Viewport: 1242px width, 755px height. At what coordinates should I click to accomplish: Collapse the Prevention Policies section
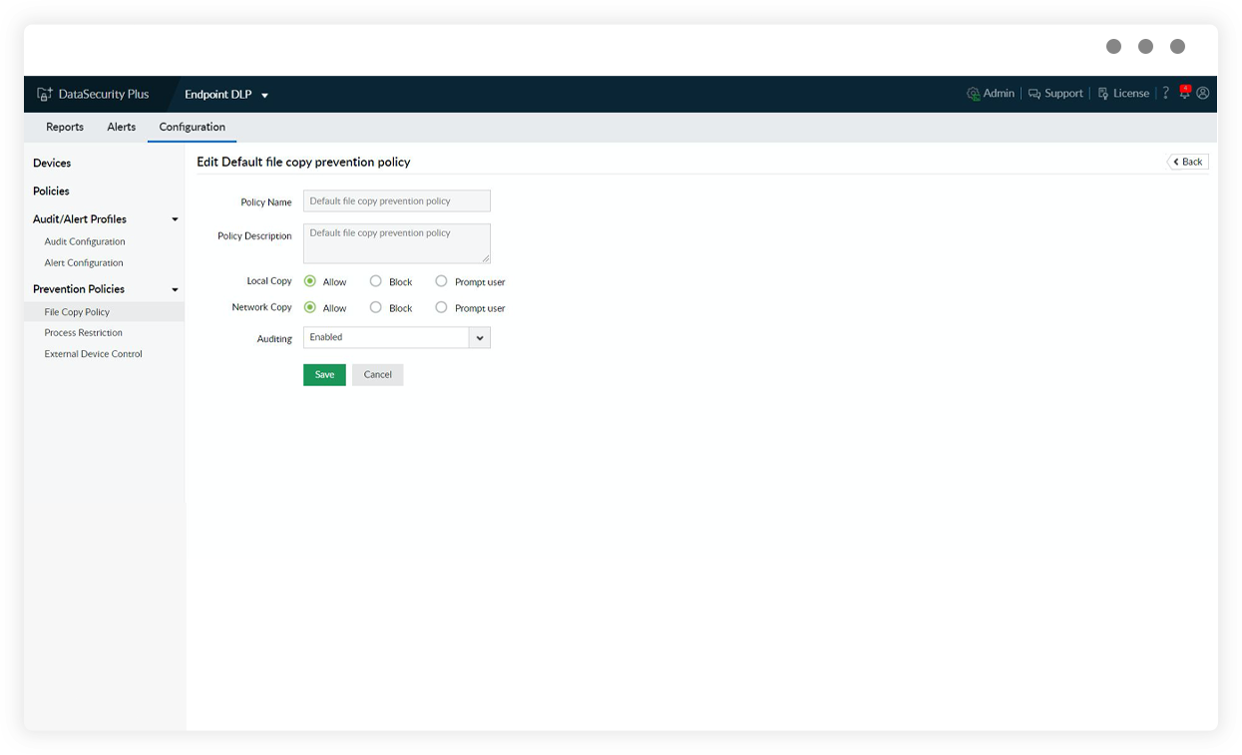coord(176,289)
